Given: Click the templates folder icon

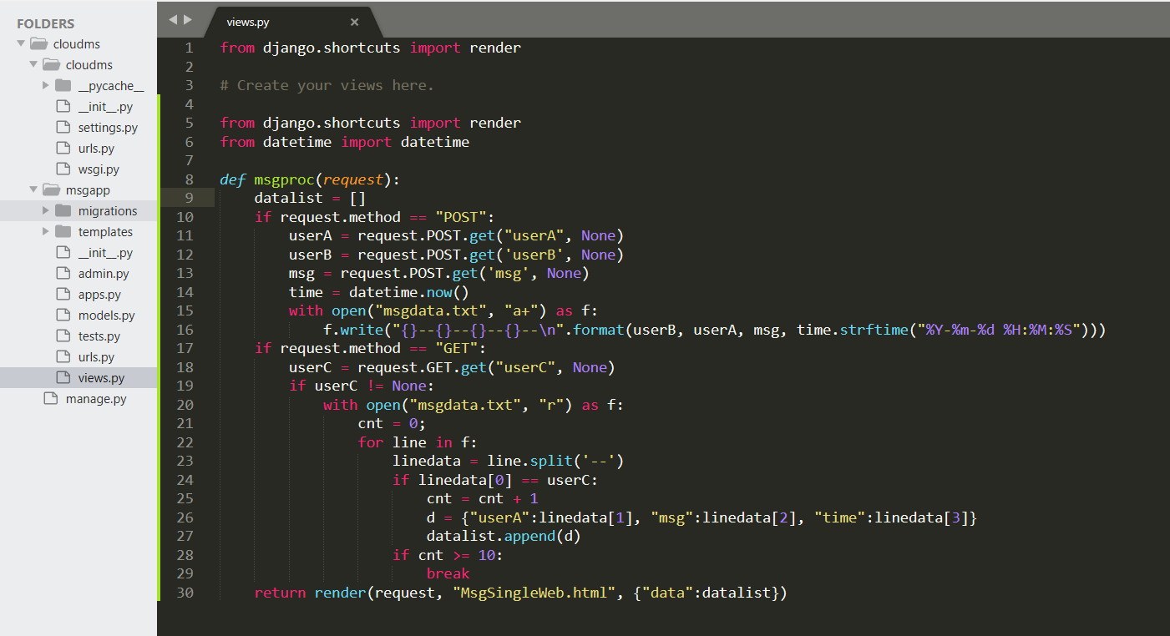Looking at the screenshot, I should pyautogui.click(x=63, y=232).
